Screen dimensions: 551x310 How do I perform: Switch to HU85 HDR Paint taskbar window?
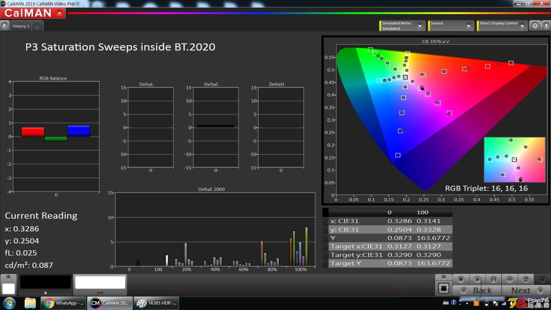[x=157, y=303]
